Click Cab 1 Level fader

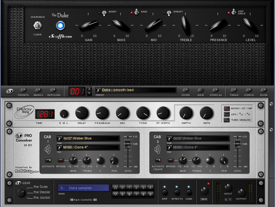coord(128,143)
